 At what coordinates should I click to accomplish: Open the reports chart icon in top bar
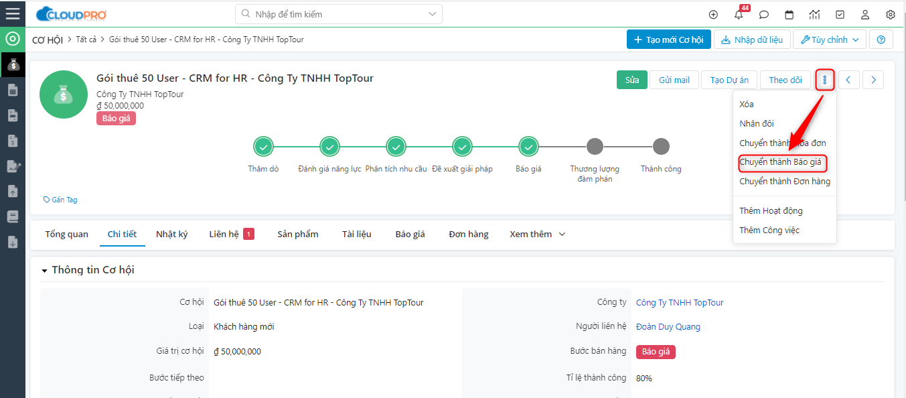pyautogui.click(x=814, y=15)
